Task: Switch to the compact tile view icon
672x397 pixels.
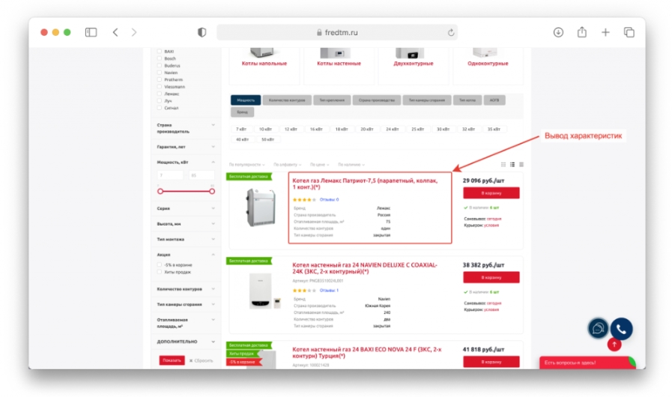Action: [x=503, y=165]
